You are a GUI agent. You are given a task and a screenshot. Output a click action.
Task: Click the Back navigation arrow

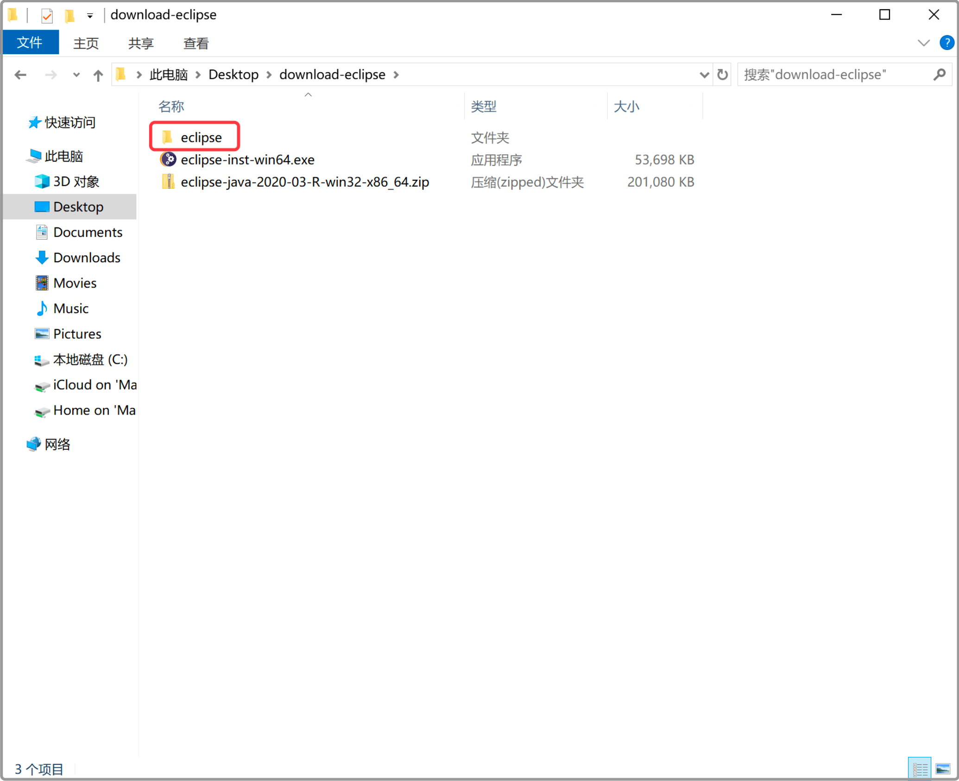(20, 75)
